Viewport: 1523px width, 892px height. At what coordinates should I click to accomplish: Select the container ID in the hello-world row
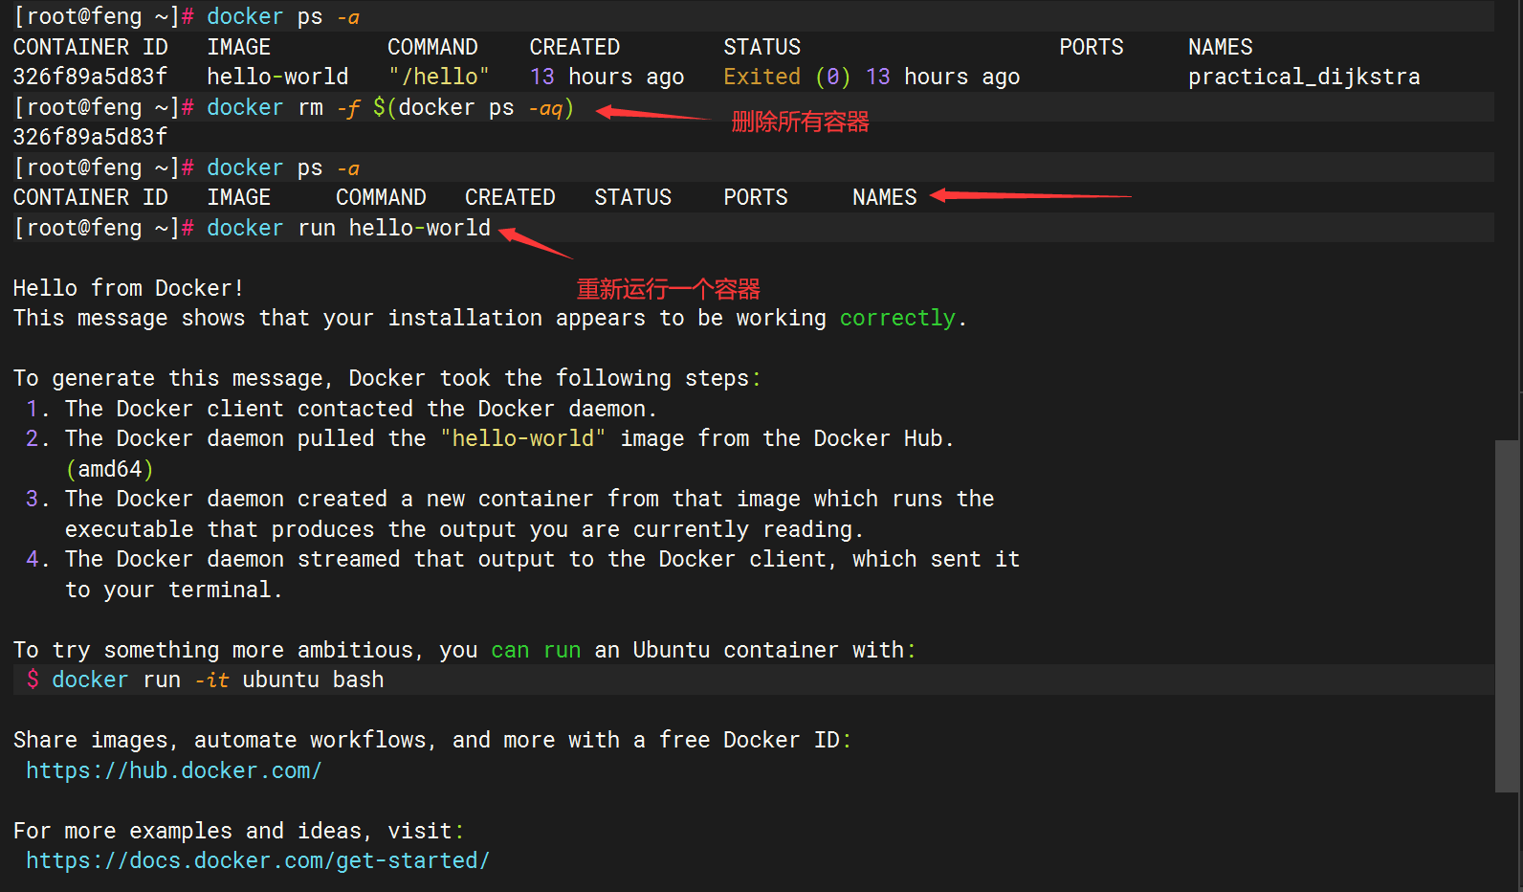click(x=90, y=77)
